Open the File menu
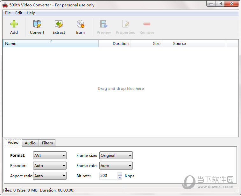This screenshot has height=196, width=241. click(x=8, y=13)
